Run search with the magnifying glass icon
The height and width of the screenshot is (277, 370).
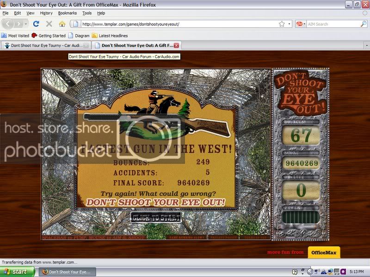[364, 24]
